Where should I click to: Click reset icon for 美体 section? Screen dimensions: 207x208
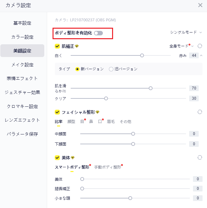tap(200, 157)
